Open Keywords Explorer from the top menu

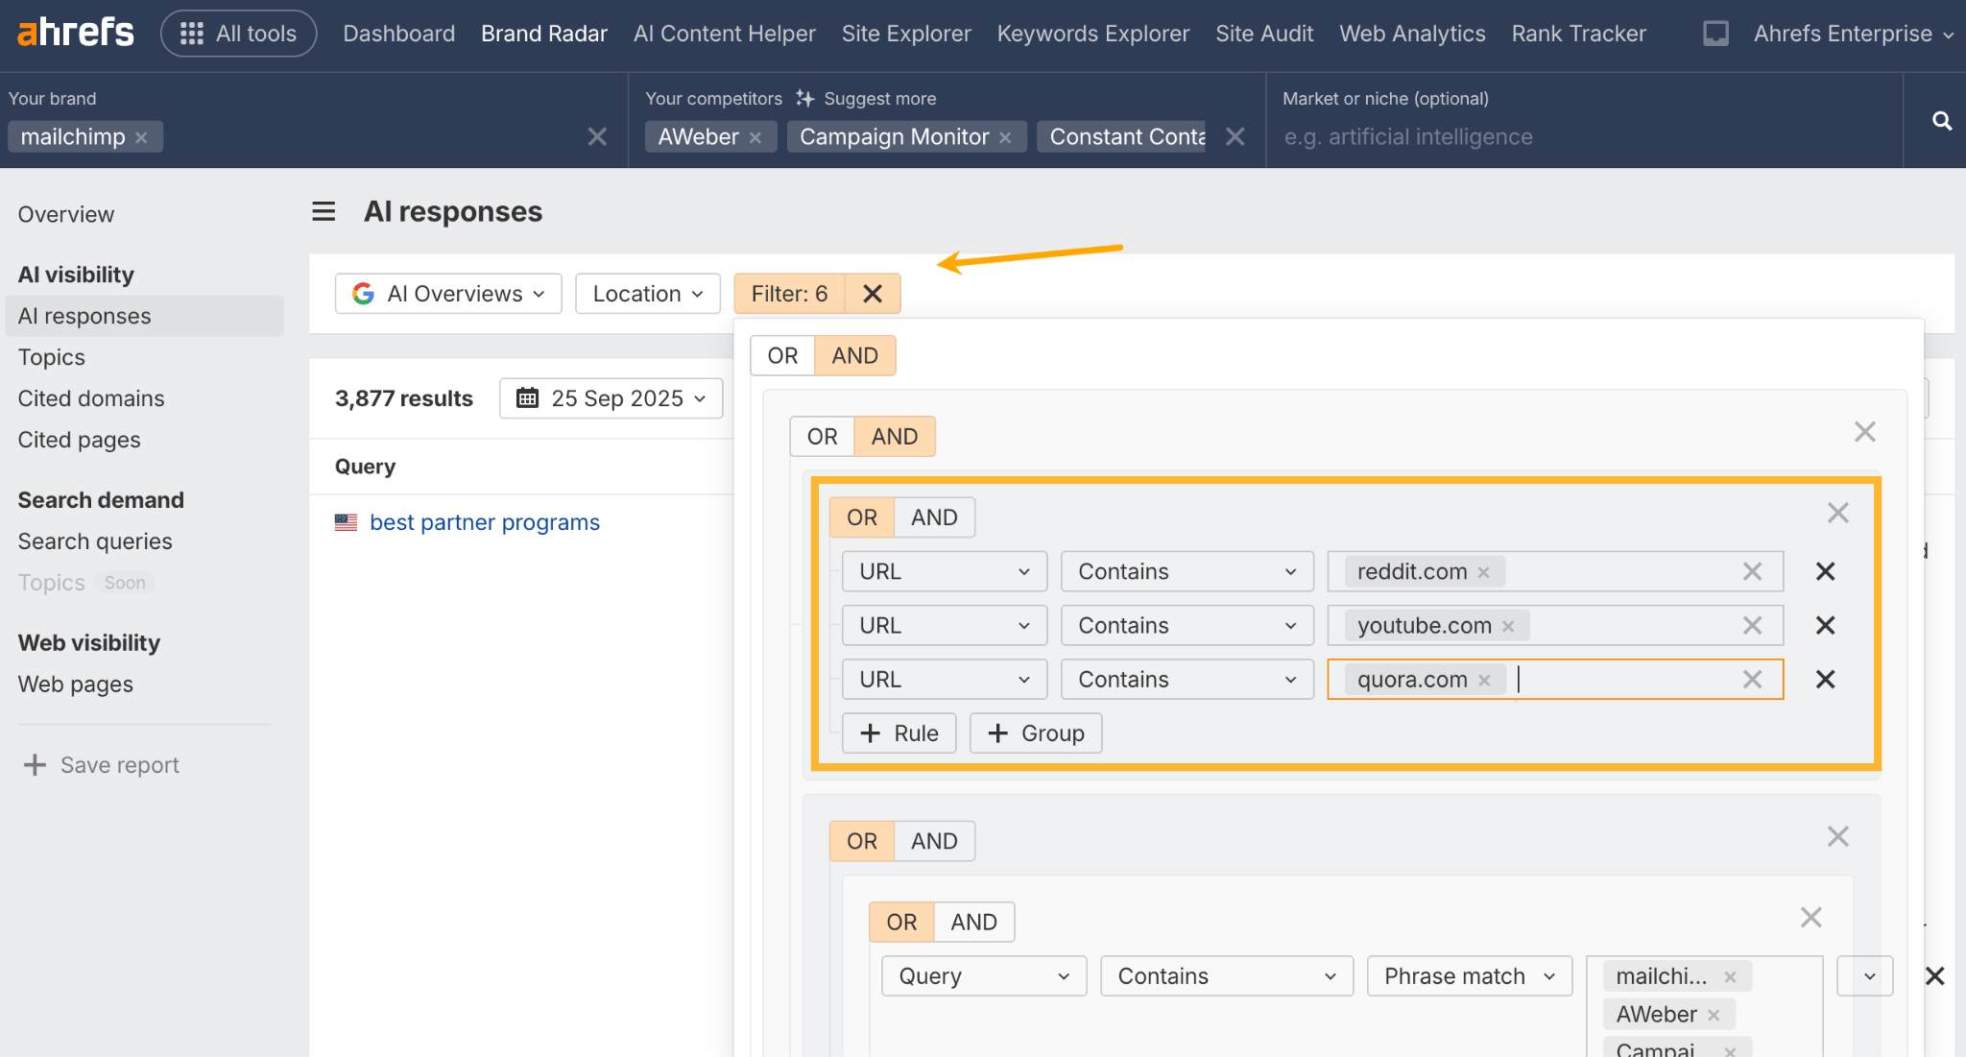[1092, 33]
